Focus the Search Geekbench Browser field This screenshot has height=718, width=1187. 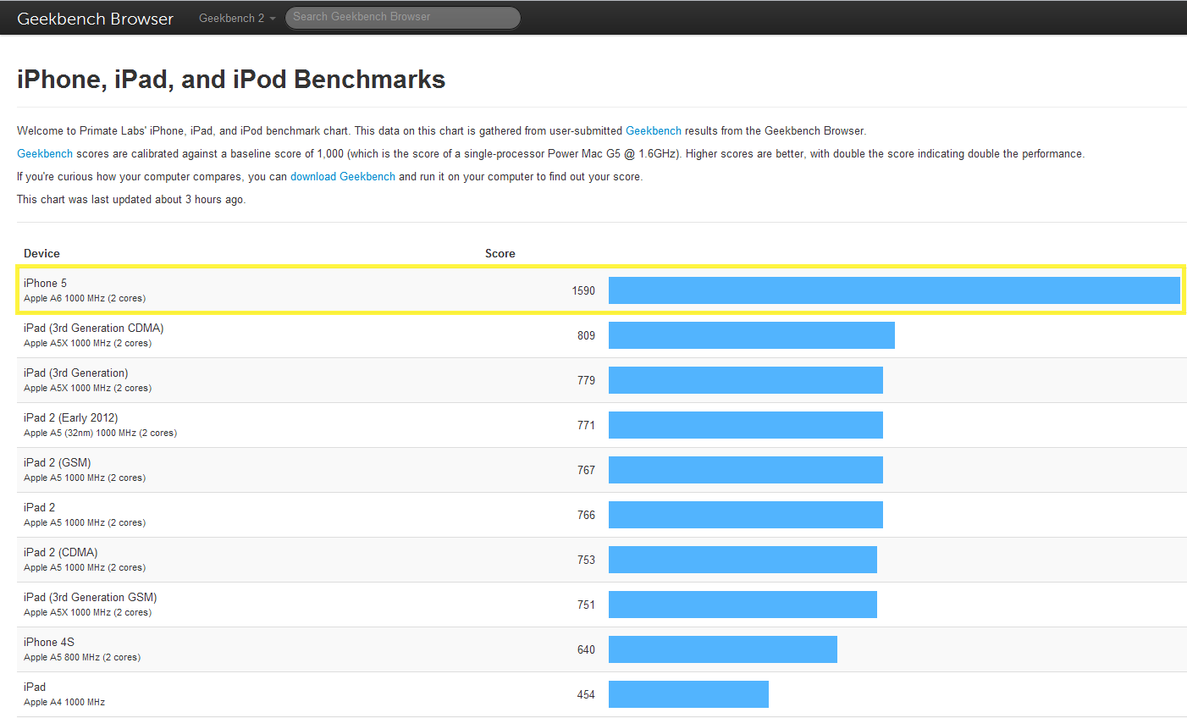(x=402, y=17)
